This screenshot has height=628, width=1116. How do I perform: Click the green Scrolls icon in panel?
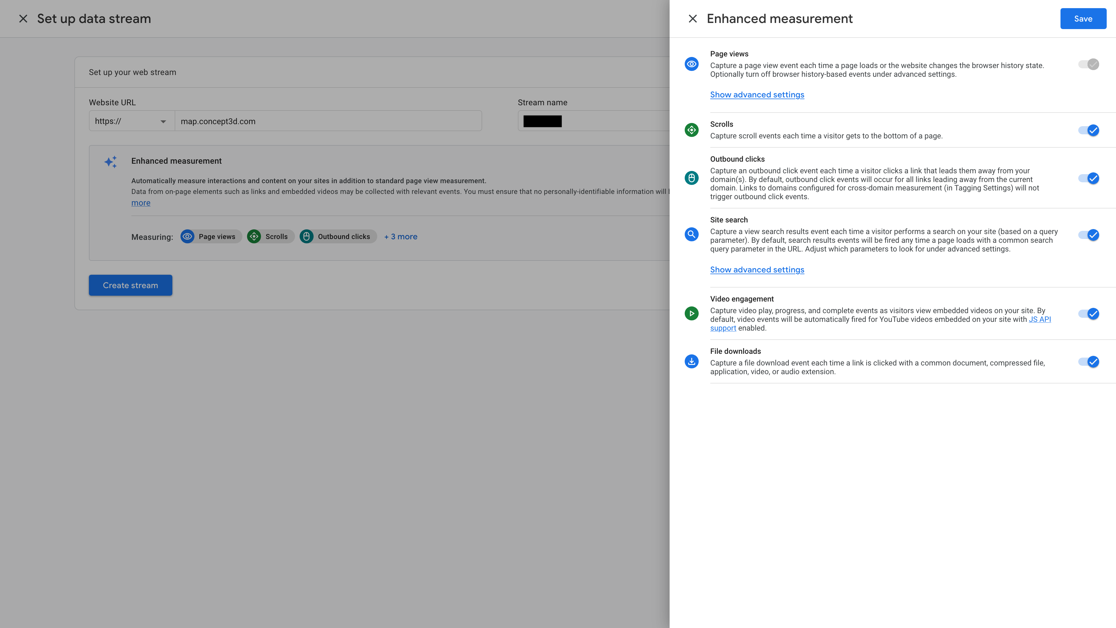pos(691,130)
